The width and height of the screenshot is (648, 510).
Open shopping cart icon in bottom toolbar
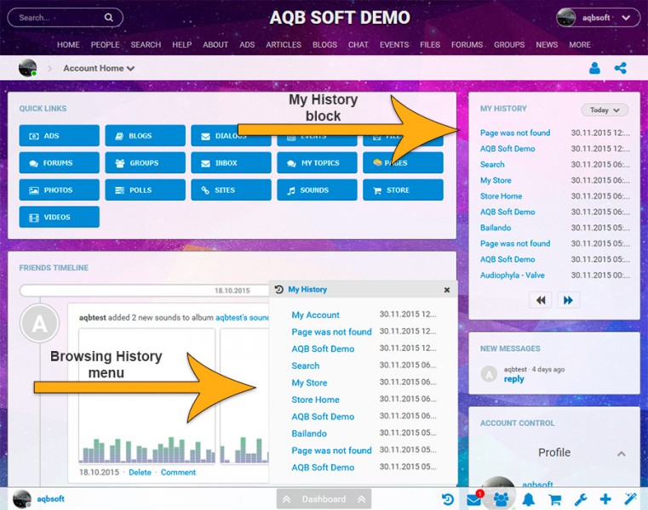[x=554, y=500]
